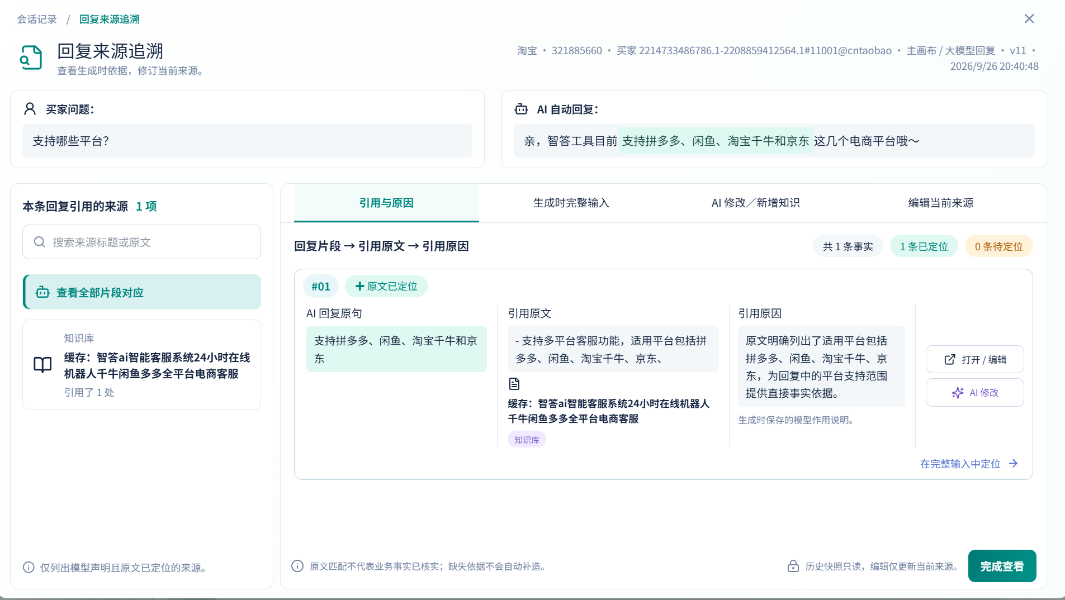
Task: Click the highlighted 支持拼多多、闲鱼 text in AI reply
Action: (x=716, y=141)
